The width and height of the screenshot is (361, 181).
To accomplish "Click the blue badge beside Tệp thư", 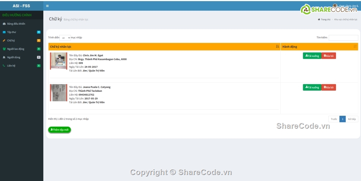I will tap(39, 32).
